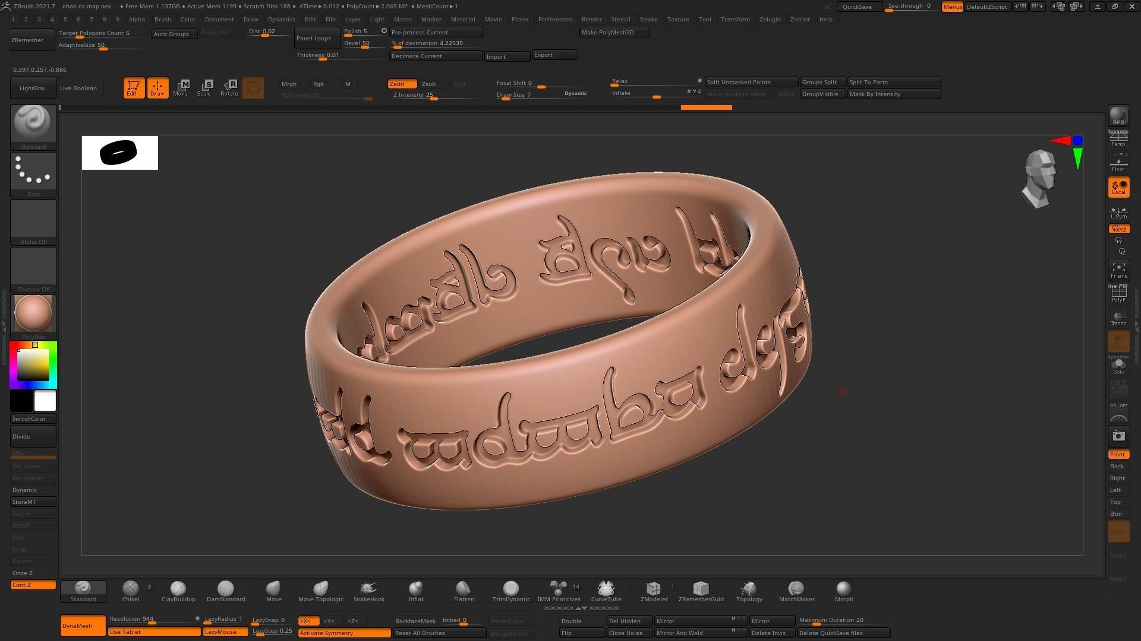
Task: Open the LightBox browser
Action: [x=33, y=88]
